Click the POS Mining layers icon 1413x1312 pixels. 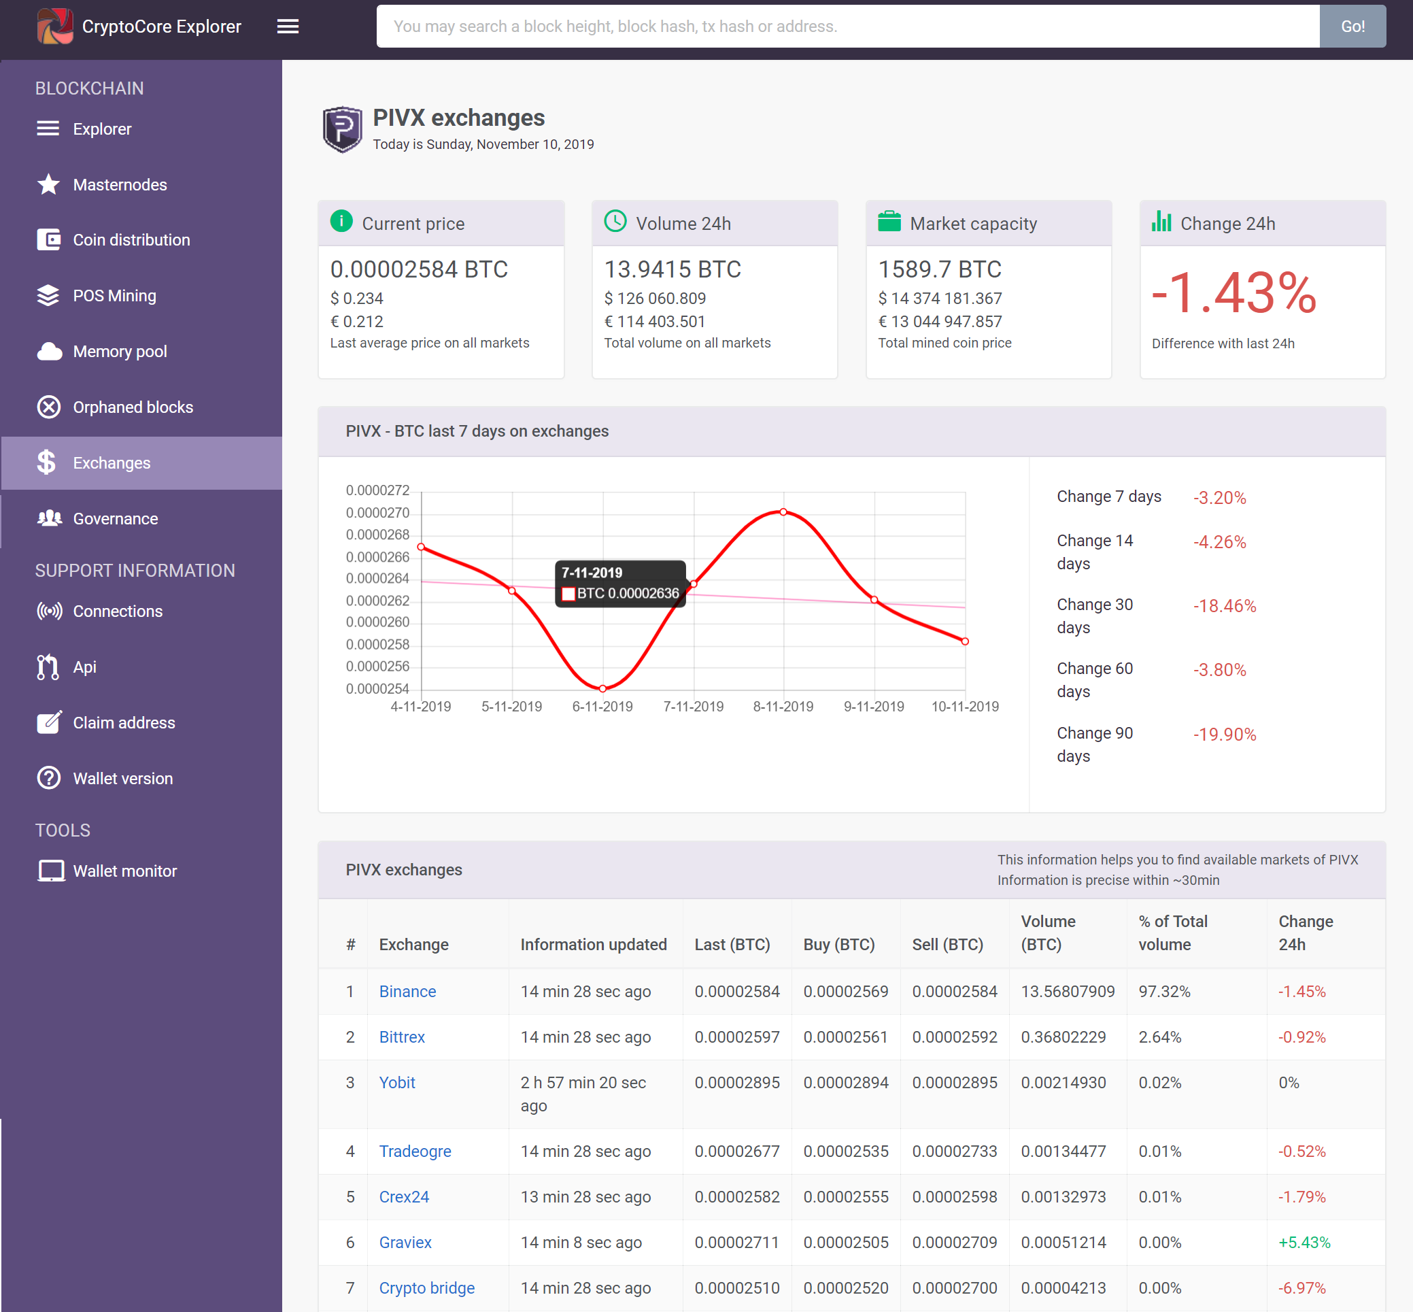(x=48, y=295)
